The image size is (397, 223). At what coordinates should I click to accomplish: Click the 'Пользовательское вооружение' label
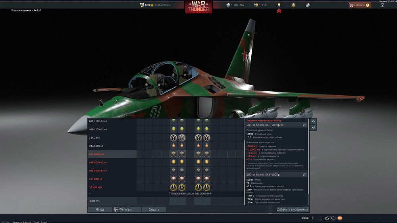[190, 193]
